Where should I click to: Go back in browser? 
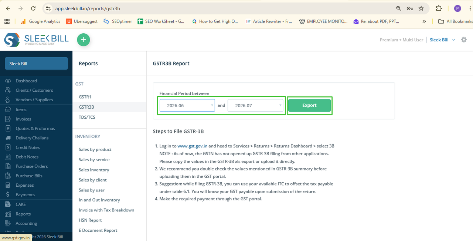point(8,8)
